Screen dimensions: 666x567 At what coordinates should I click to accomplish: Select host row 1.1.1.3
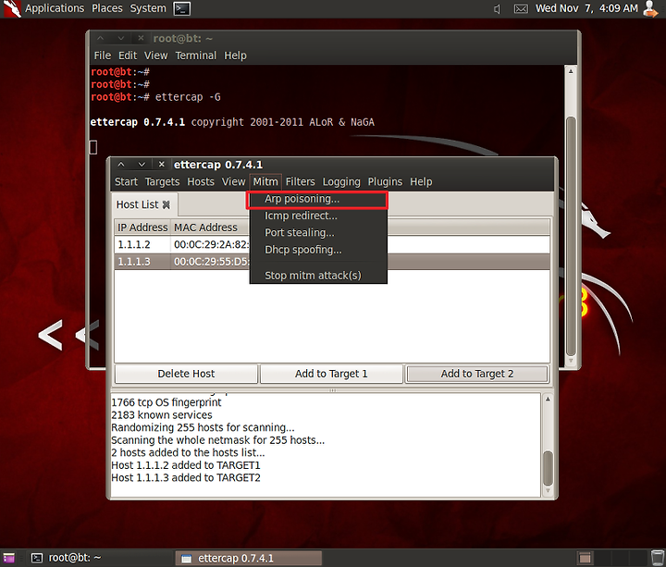[x=332, y=262]
